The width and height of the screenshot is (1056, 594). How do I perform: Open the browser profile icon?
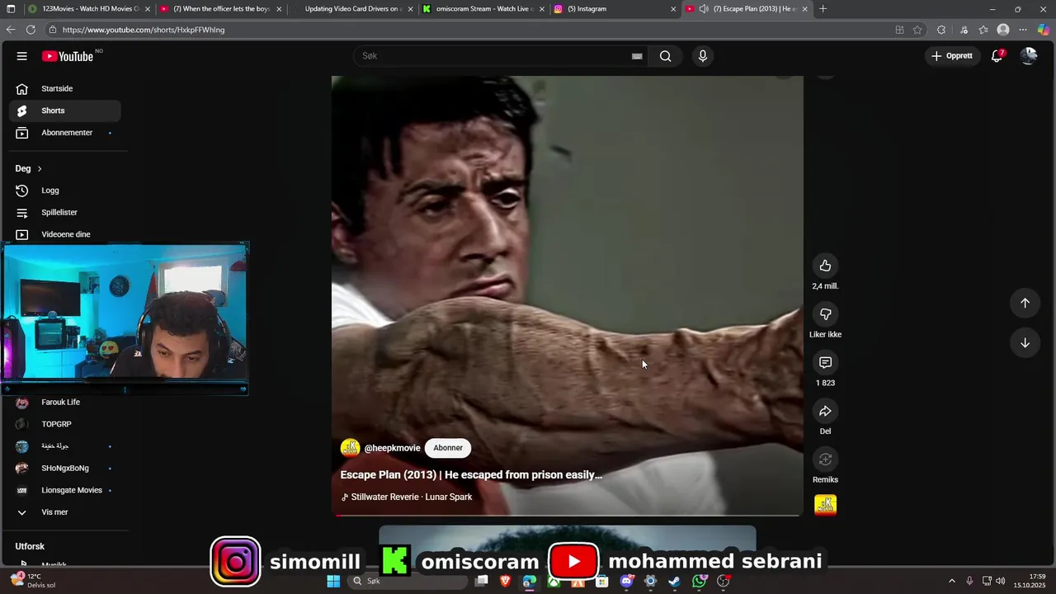[1003, 30]
